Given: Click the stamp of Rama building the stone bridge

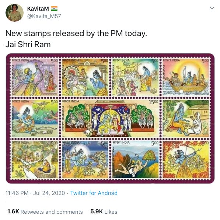Looking at the screenshot, I should pos(85,160).
